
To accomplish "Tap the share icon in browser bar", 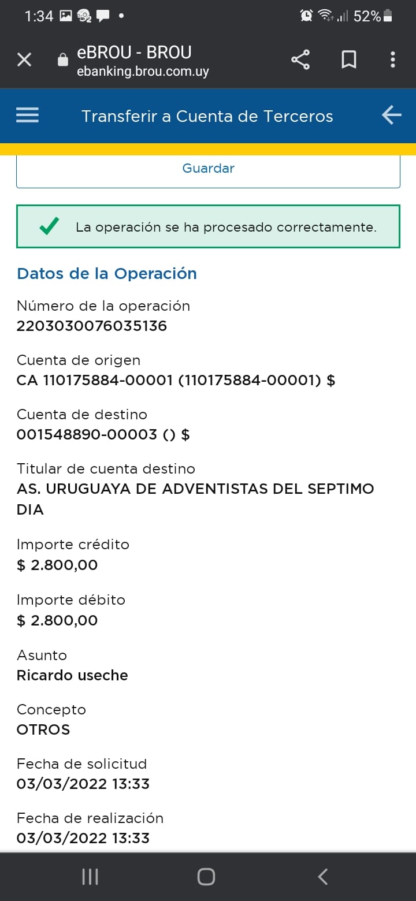I will 300,59.
